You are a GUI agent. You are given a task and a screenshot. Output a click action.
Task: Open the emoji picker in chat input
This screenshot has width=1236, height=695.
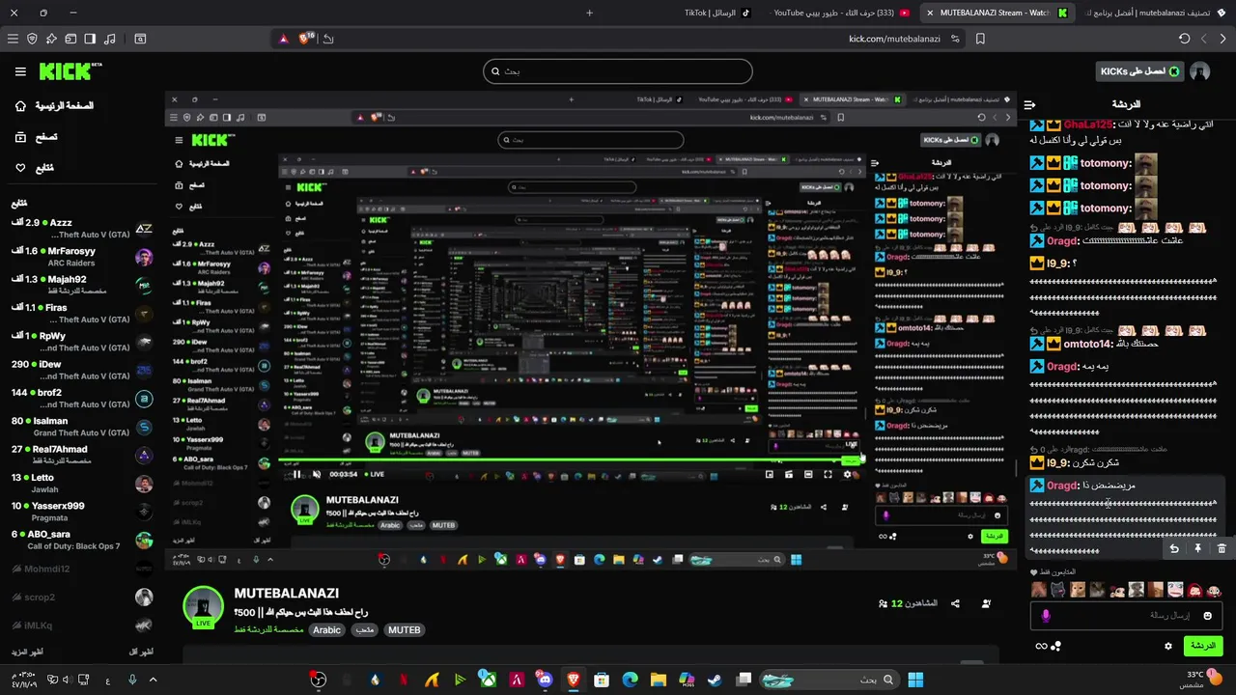pos(1207,616)
